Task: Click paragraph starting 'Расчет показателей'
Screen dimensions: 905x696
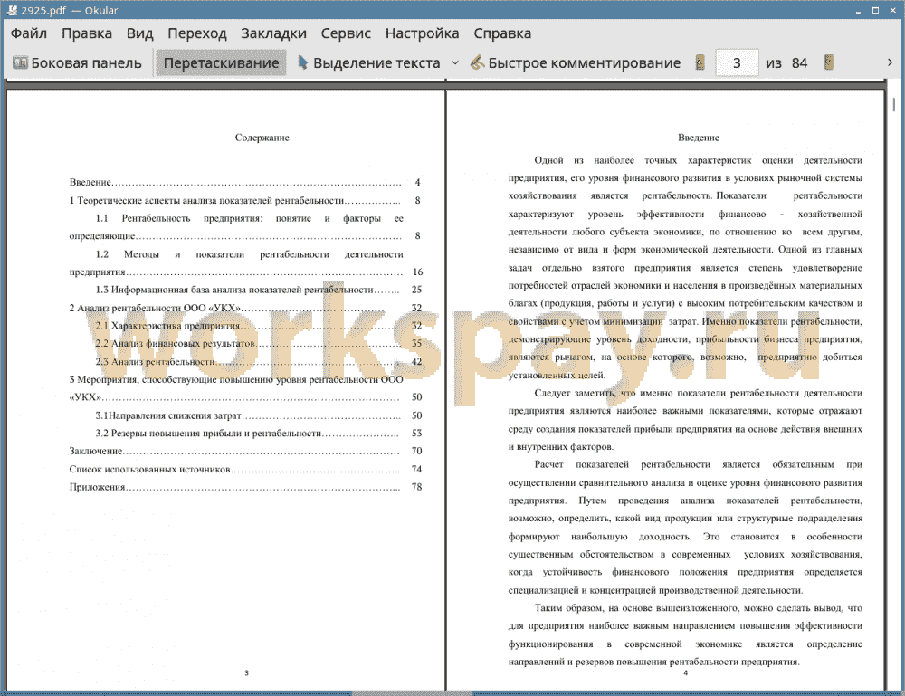Action: [685, 528]
